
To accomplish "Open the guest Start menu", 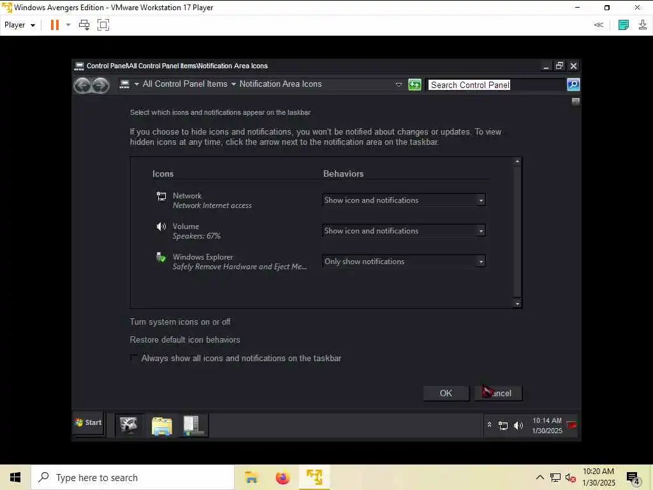I will coord(88,423).
